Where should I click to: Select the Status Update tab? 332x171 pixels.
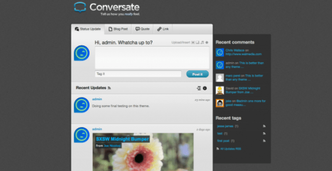[x=88, y=29]
